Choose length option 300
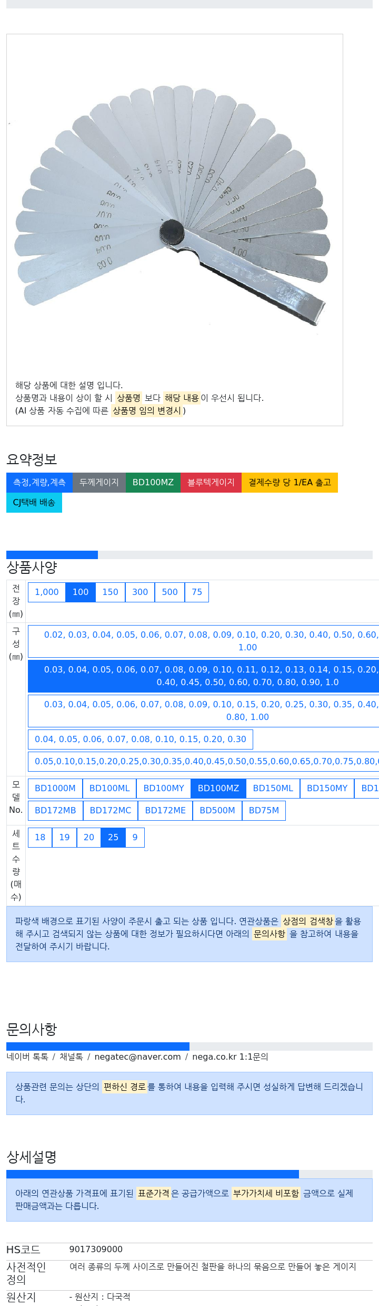This screenshot has width=379, height=1306. pyautogui.click(x=140, y=592)
